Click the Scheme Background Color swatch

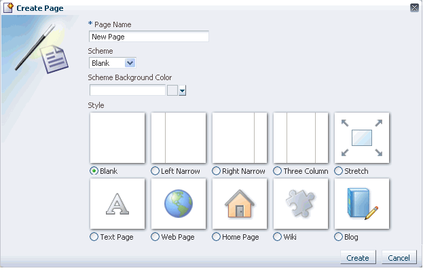click(172, 90)
